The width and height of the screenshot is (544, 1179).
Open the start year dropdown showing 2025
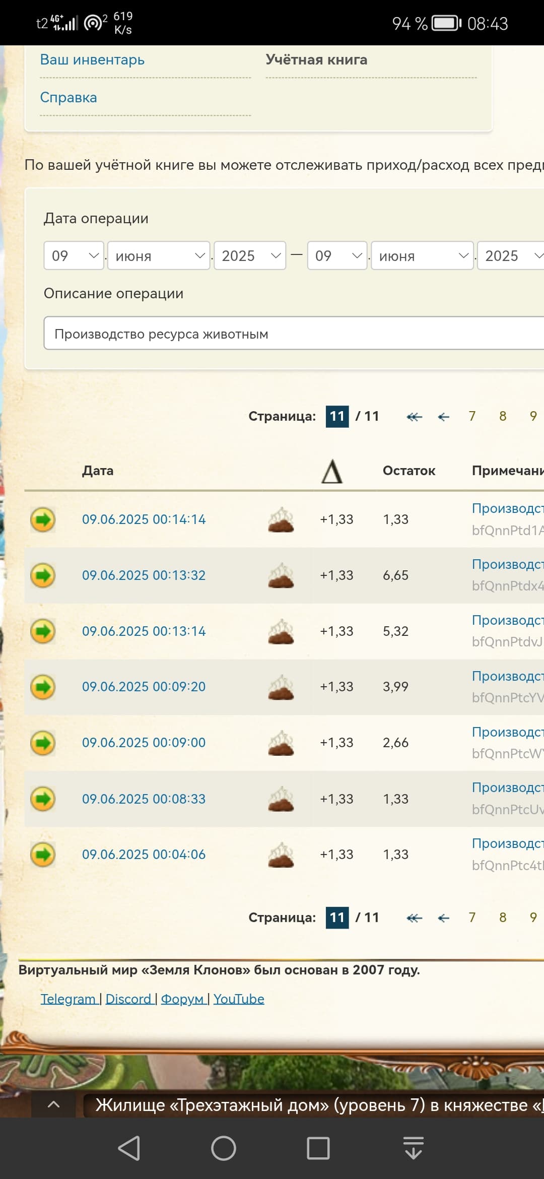click(250, 256)
